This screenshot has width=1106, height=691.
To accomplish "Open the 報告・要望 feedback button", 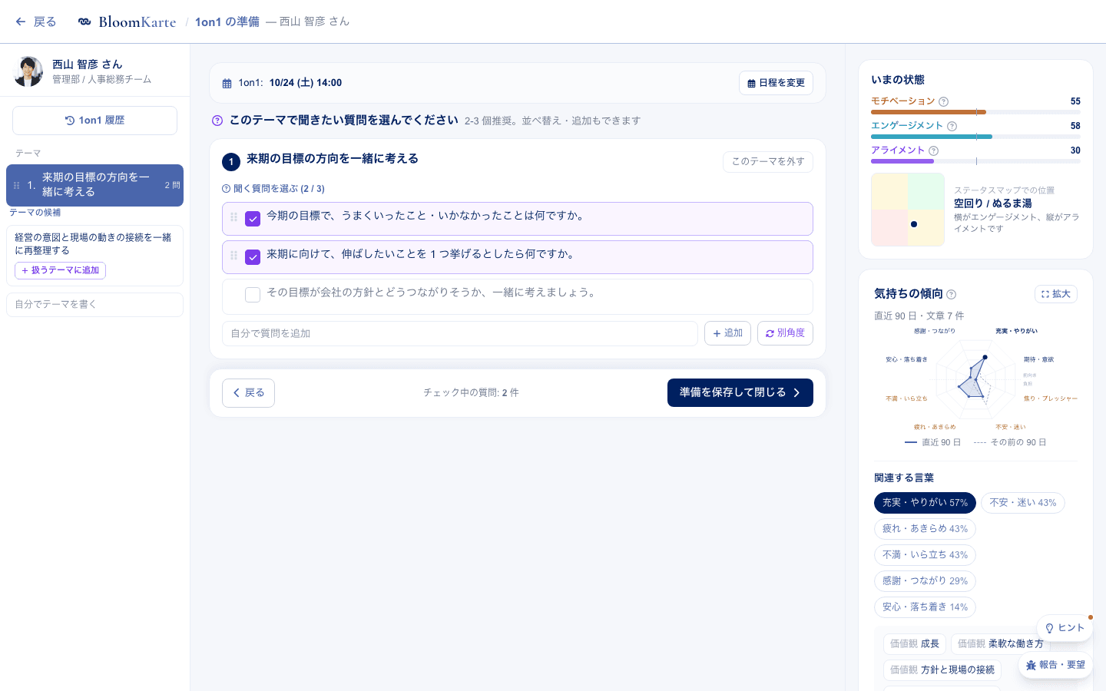I will pos(1055,665).
